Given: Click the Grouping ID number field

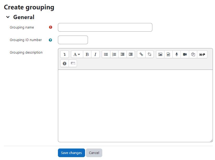Looking at the screenshot, I should (73, 40).
